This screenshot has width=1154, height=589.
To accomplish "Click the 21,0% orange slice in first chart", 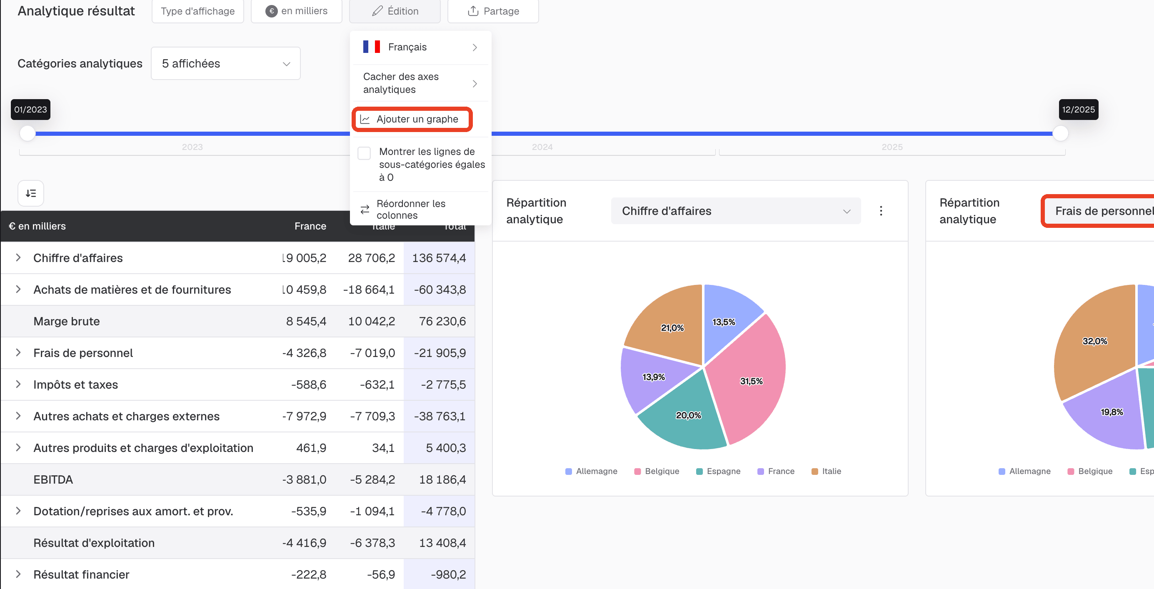I will (672, 328).
